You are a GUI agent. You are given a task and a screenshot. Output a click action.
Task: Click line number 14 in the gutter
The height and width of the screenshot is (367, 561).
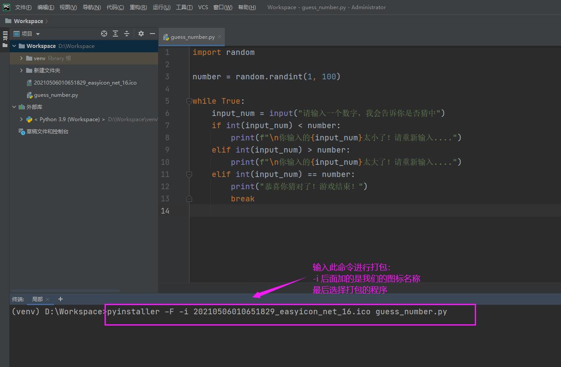[165, 211]
